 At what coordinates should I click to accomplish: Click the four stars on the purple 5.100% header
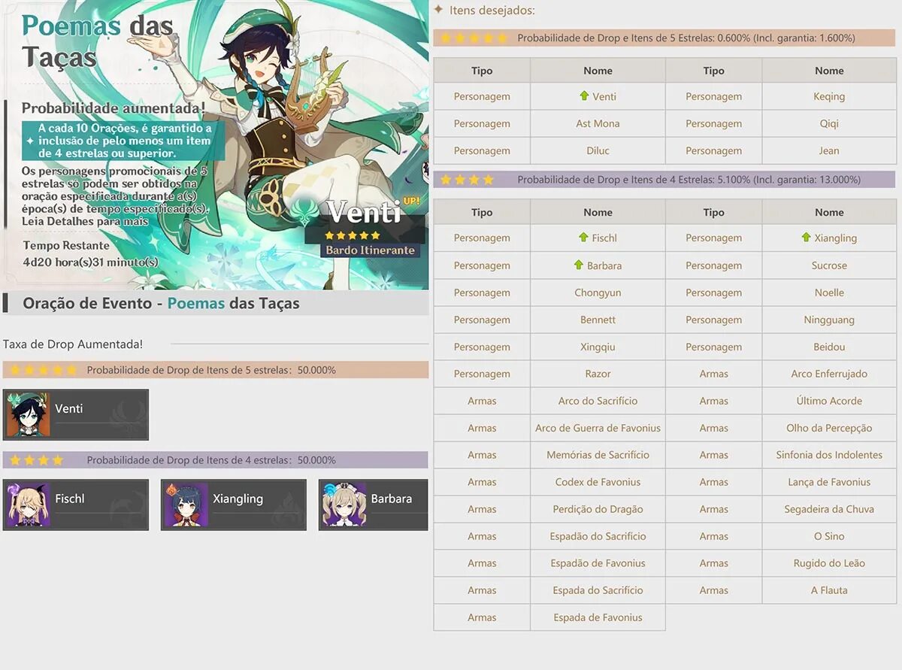[x=468, y=180]
